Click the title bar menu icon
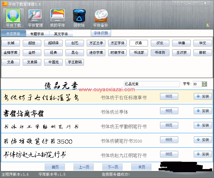Viewport: 214px width, 178px height. pos(182,3)
